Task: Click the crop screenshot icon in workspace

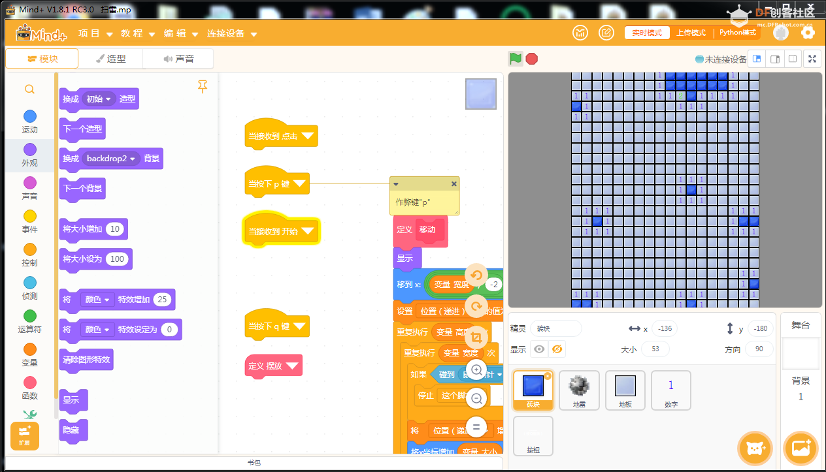Action: pyautogui.click(x=476, y=337)
